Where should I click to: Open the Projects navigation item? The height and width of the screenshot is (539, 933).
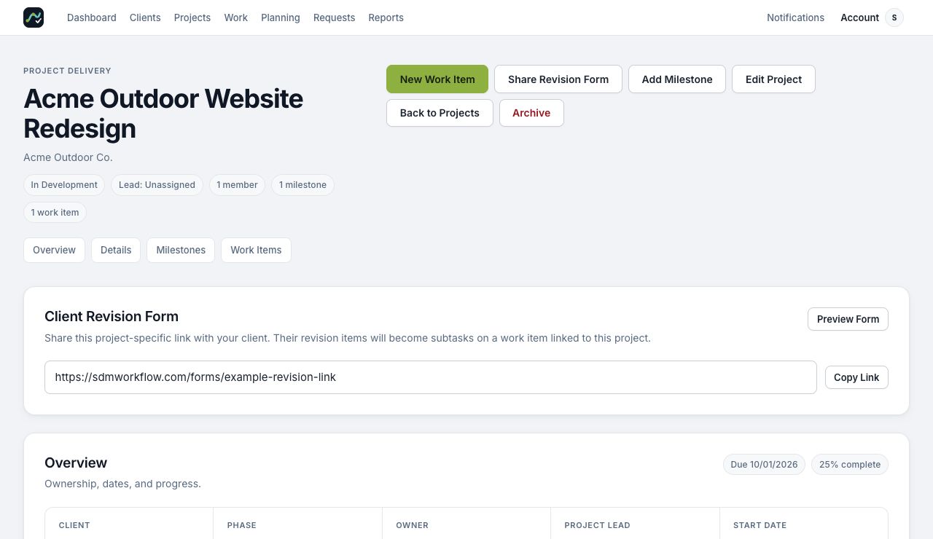click(192, 17)
